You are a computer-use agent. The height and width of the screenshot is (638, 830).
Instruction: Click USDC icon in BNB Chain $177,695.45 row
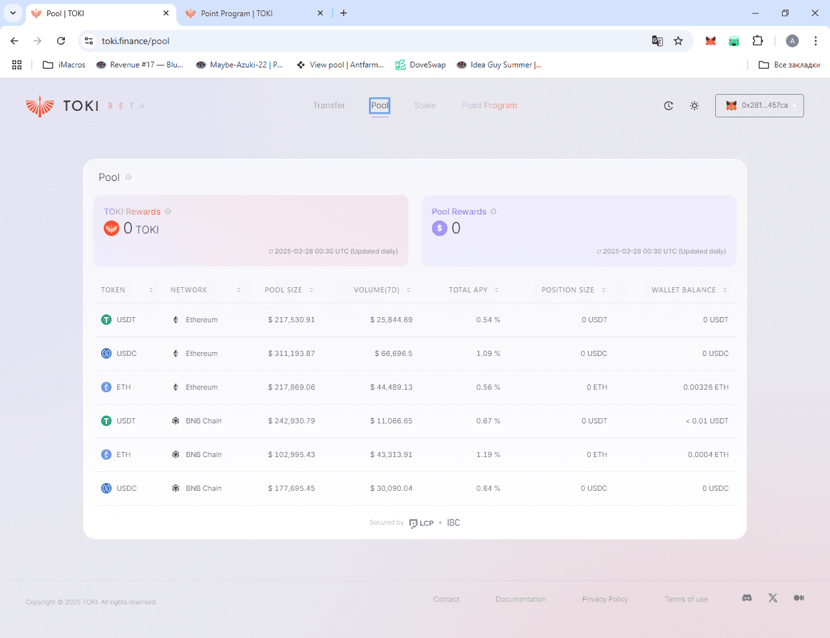pyautogui.click(x=106, y=488)
